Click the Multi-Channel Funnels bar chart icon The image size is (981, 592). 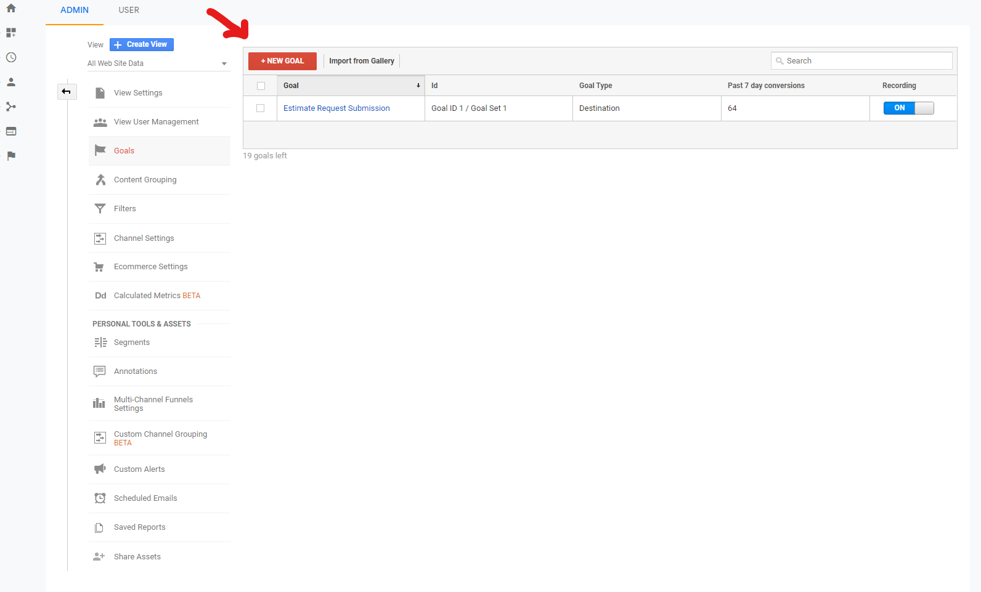tap(99, 403)
